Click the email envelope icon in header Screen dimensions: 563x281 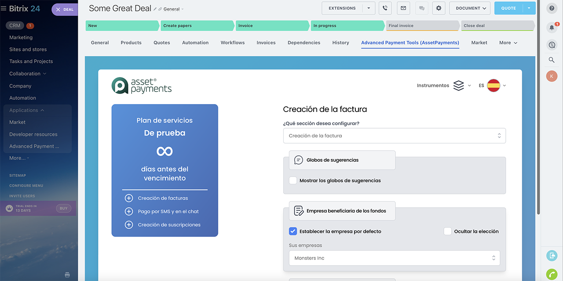click(403, 8)
